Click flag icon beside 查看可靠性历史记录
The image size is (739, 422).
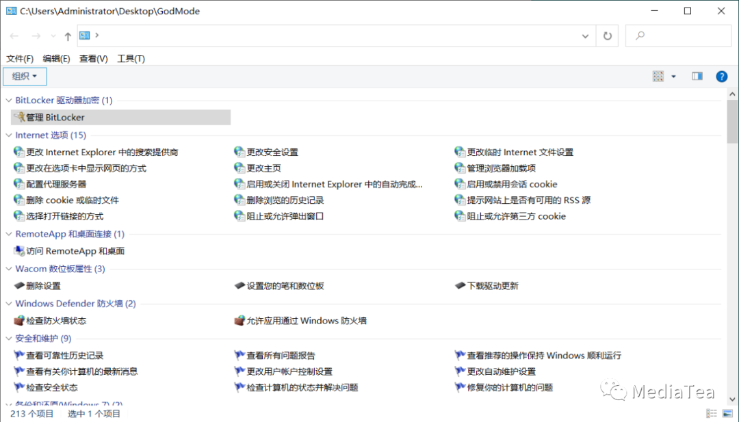[19, 355]
